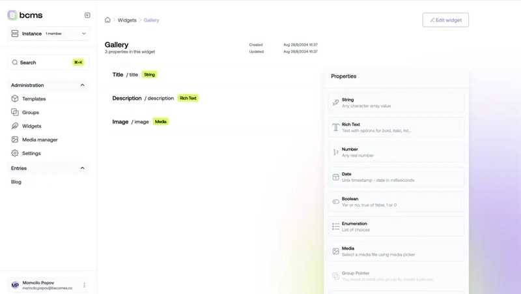This screenshot has width=521, height=294.
Task: Click the '3 properties in this widget' text
Action: coord(130,51)
